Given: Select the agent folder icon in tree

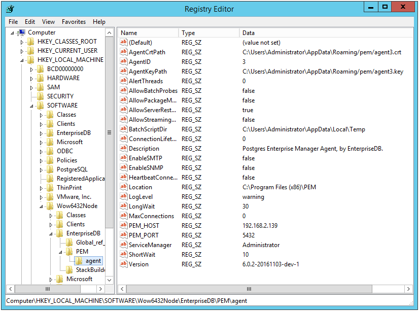Looking at the screenshot, I should coord(79,261).
